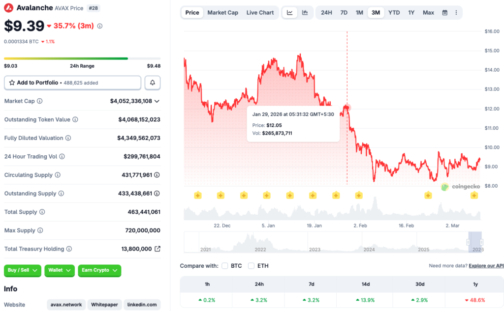Expand the Market Cap value chevron
This screenshot has width=504, height=311.
[157, 101]
